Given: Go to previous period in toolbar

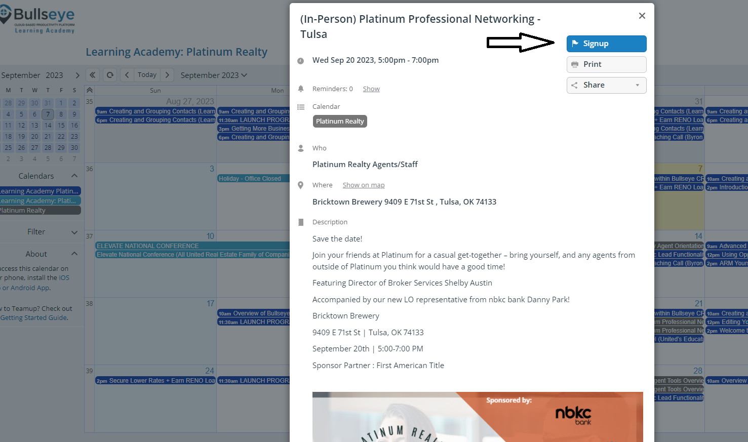Looking at the screenshot, I should click(127, 75).
